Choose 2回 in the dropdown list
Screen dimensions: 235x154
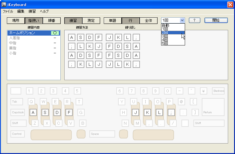pyautogui.click(x=173, y=33)
